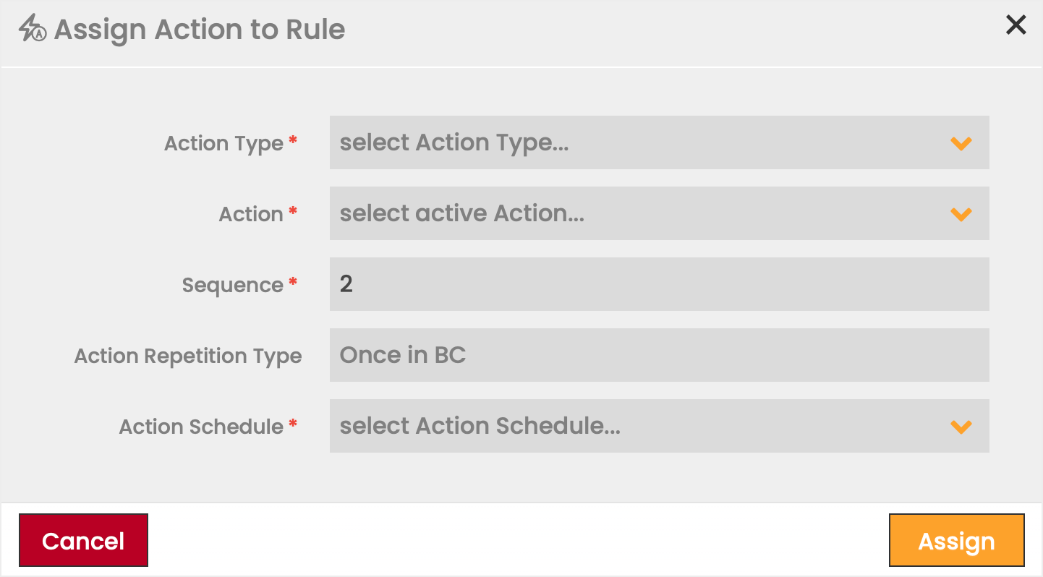Click the "Assign Action to Rule" title text
The height and width of the screenshot is (577, 1043).
click(x=200, y=30)
